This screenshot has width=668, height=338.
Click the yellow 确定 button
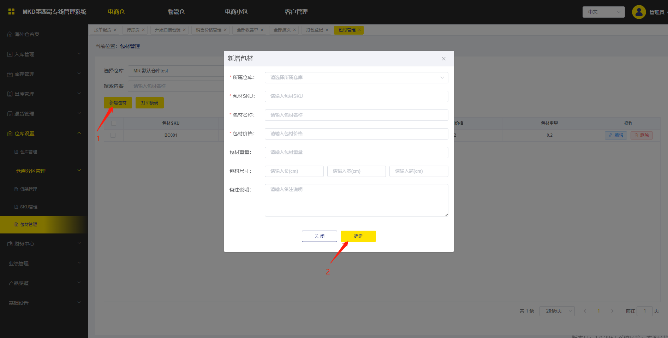click(358, 236)
